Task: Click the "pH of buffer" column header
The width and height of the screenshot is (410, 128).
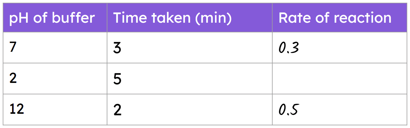Action: (x=52, y=18)
